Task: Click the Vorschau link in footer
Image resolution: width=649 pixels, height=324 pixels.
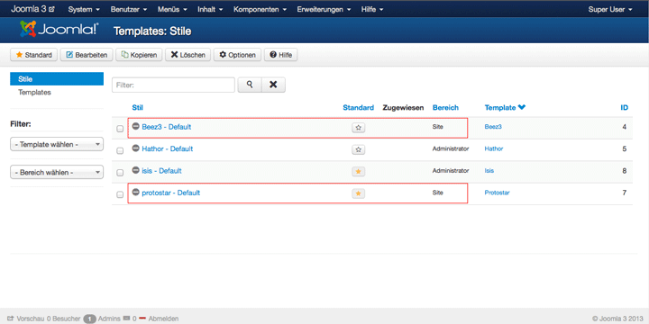Action: click(31, 319)
